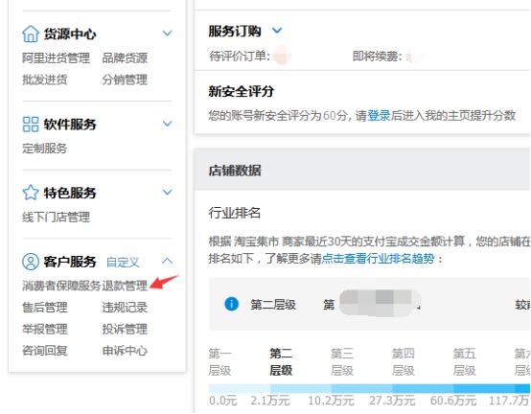531x414 pixels.
Task: Open the 服务订购 dropdown arrow
Action: point(277,31)
